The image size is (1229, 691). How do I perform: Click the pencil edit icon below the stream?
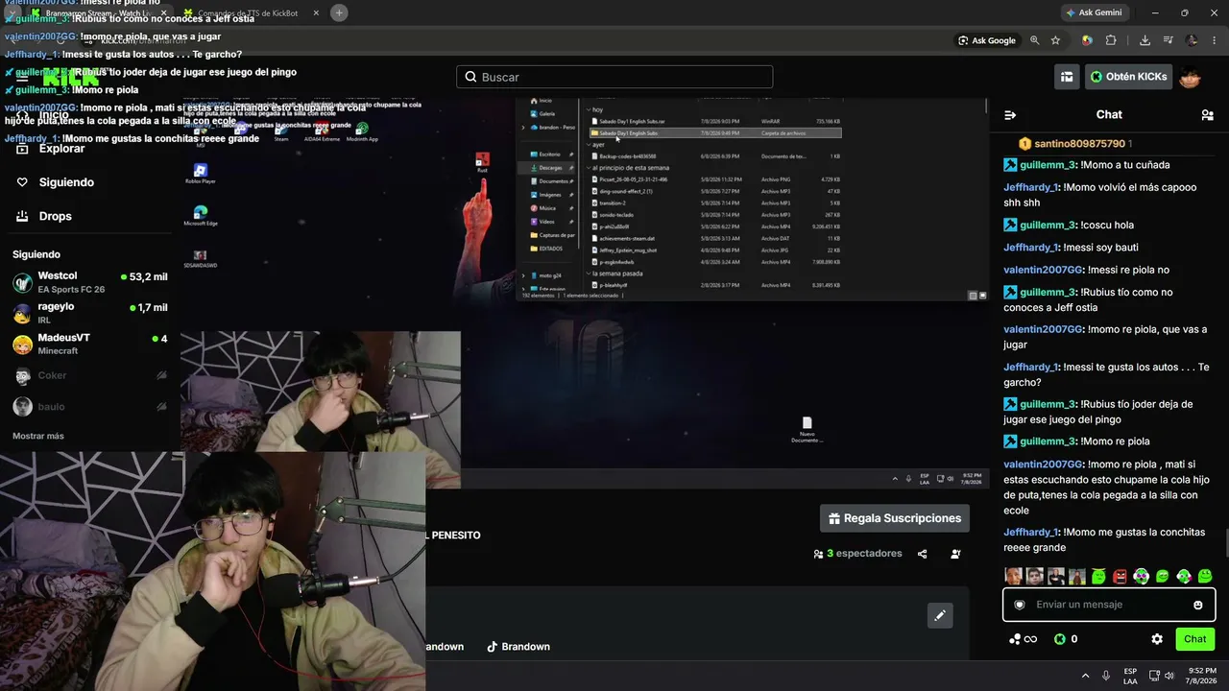tap(940, 615)
